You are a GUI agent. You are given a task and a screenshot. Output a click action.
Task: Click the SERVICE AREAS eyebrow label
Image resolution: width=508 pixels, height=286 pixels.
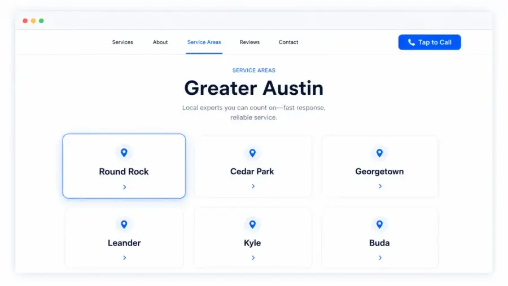(253, 71)
